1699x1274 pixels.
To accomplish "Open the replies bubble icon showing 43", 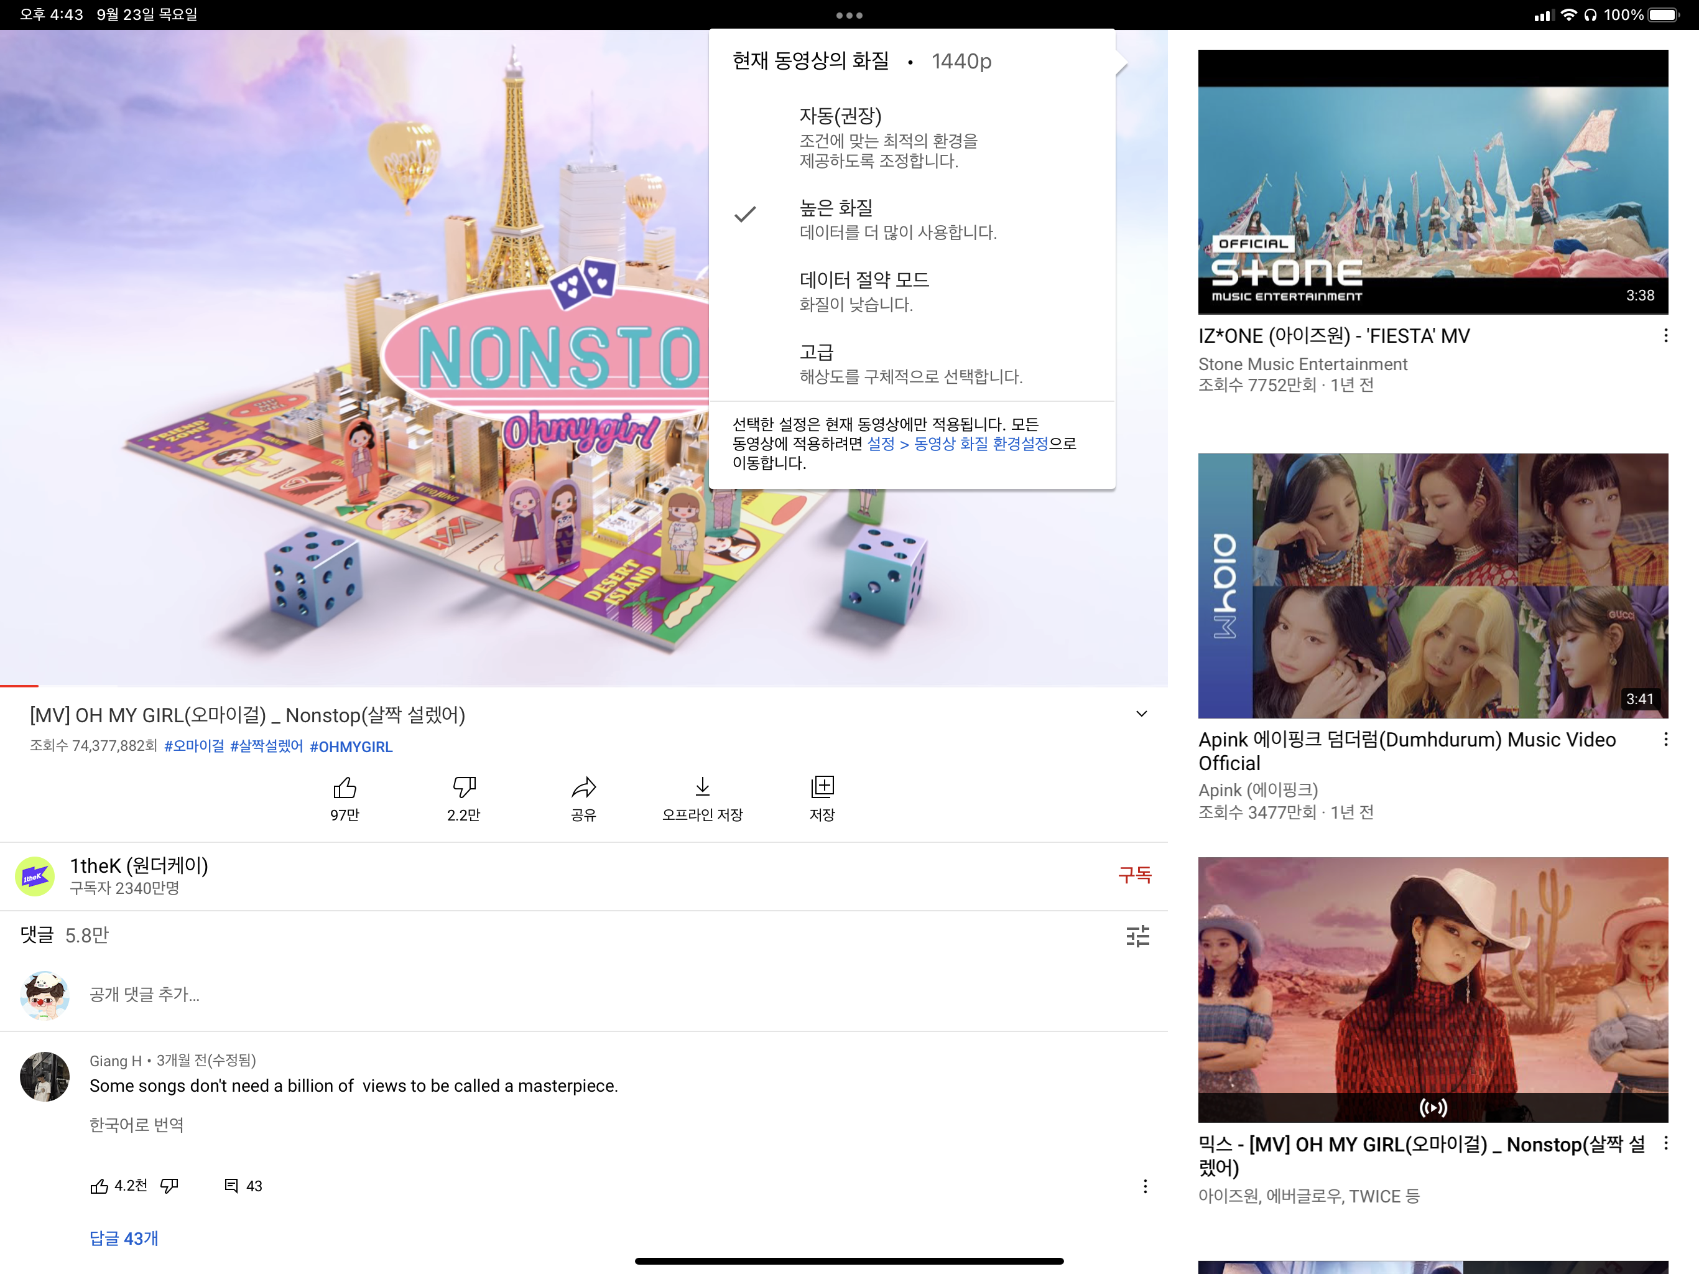I will coord(231,1186).
